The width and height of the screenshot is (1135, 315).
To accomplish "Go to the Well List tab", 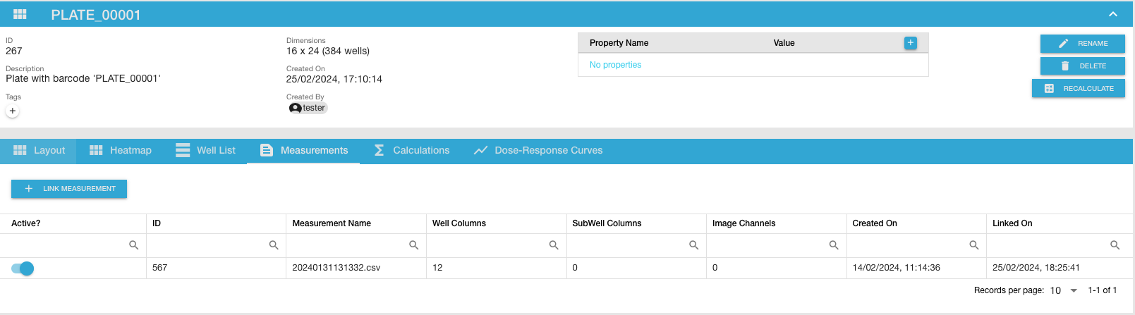I will point(206,150).
